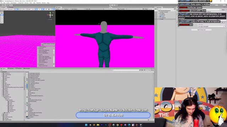Select the New Lighting Settings asset
This screenshot has width=227, height=127.
point(33,83)
